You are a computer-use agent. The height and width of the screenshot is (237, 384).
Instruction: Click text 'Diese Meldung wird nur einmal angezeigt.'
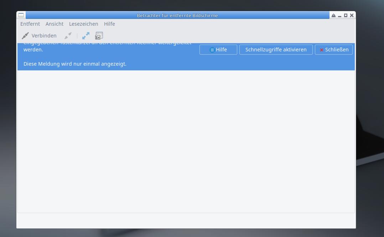75,64
